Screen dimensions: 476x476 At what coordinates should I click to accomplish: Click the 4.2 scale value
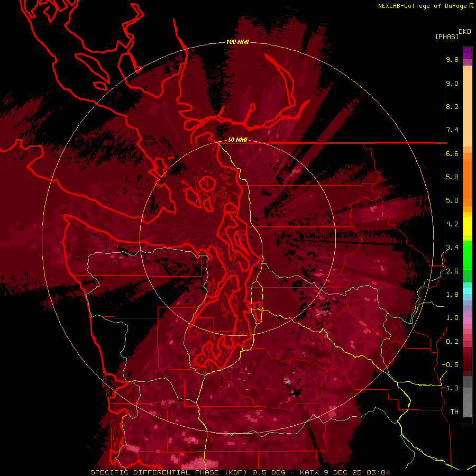[x=452, y=224]
